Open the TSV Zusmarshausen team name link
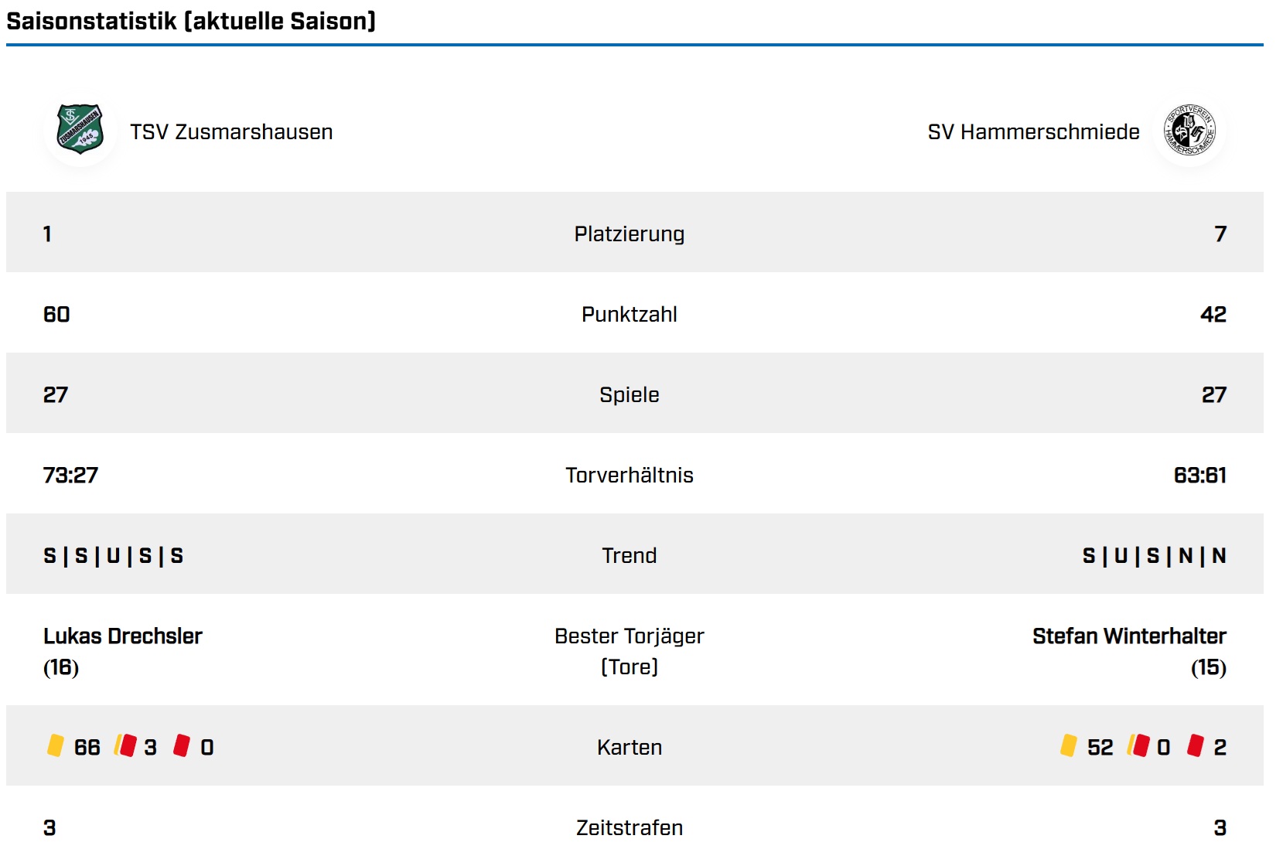Image resolution: width=1276 pixels, height=856 pixels. pos(231,132)
